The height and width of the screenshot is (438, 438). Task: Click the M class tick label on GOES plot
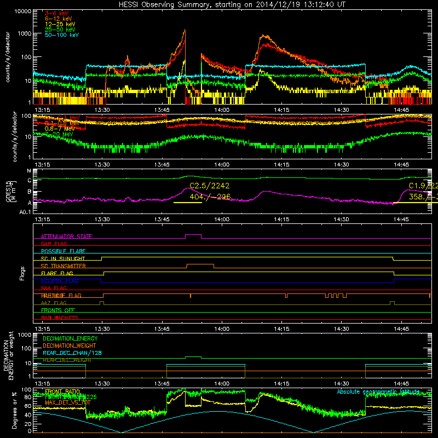(29, 171)
